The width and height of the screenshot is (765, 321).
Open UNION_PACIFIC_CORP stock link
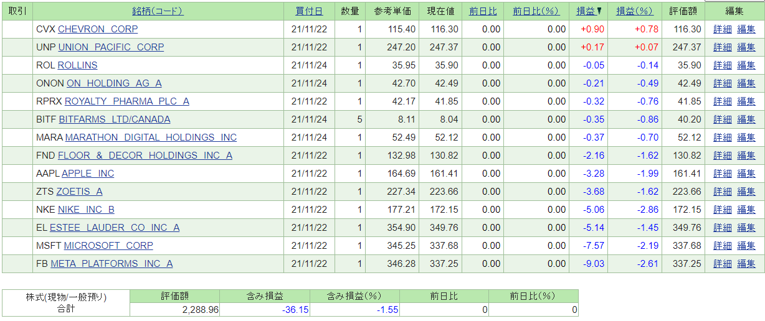(111, 47)
